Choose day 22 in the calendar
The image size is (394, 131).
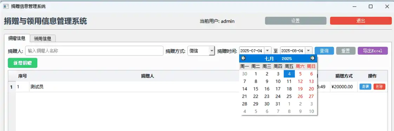tap(256, 96)
